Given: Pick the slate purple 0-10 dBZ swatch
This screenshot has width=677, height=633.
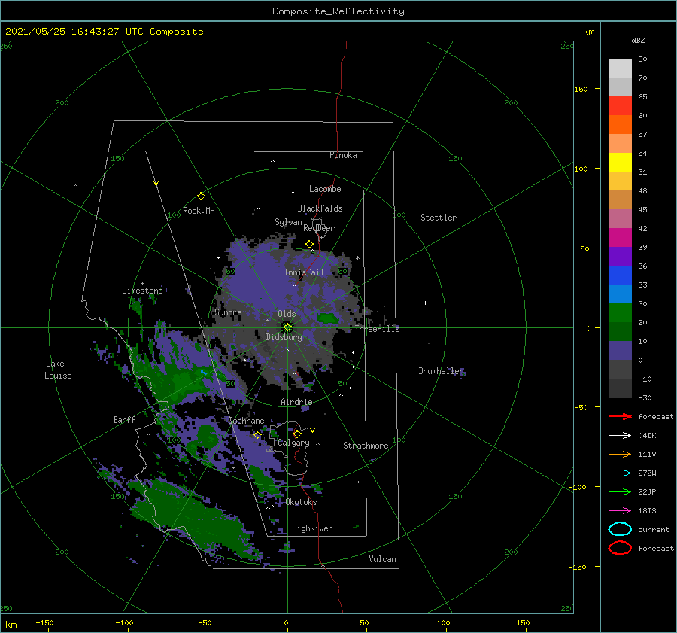Looking at the screenshot, I should click(x=620, y=351).
